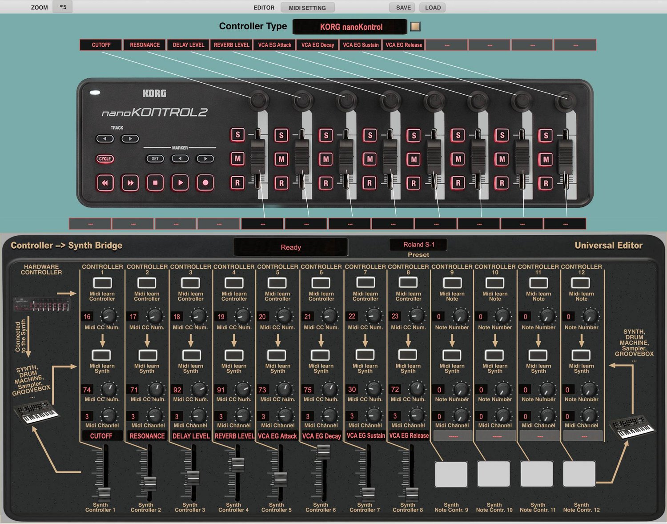Toggle the Solo button of channel 3
Image resolution: width=667 pixels, height=524 pixels.
click(x=326, y=135)
